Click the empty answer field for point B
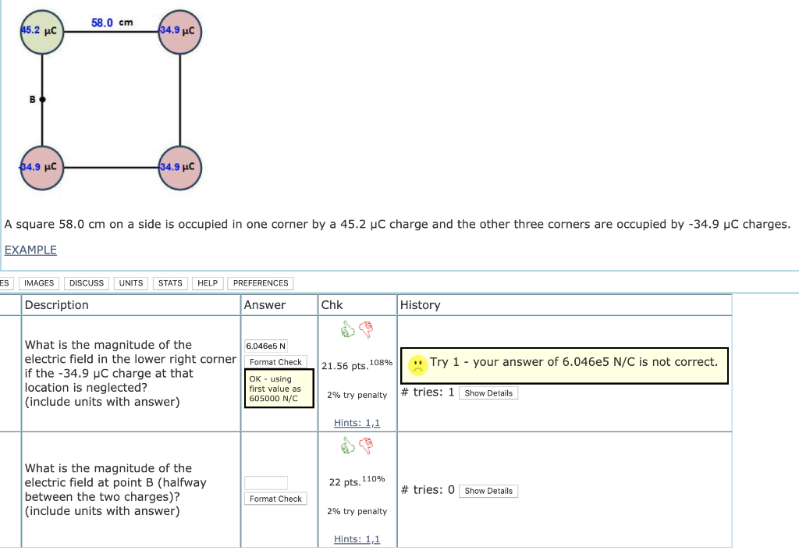Image resolution: width=799 pixels, height=554 pixels. pos(266,483)
